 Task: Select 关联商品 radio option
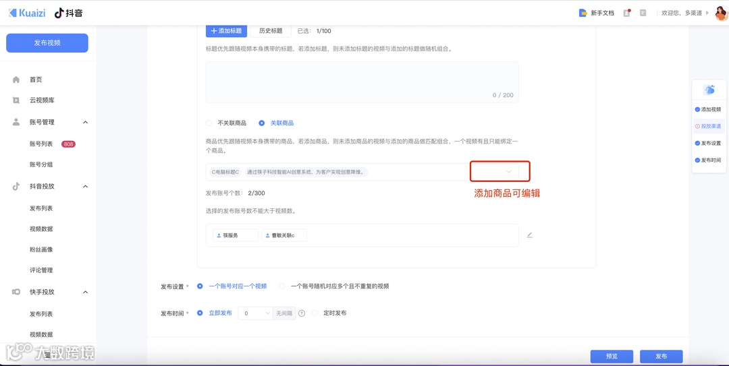tap(262, 123)
